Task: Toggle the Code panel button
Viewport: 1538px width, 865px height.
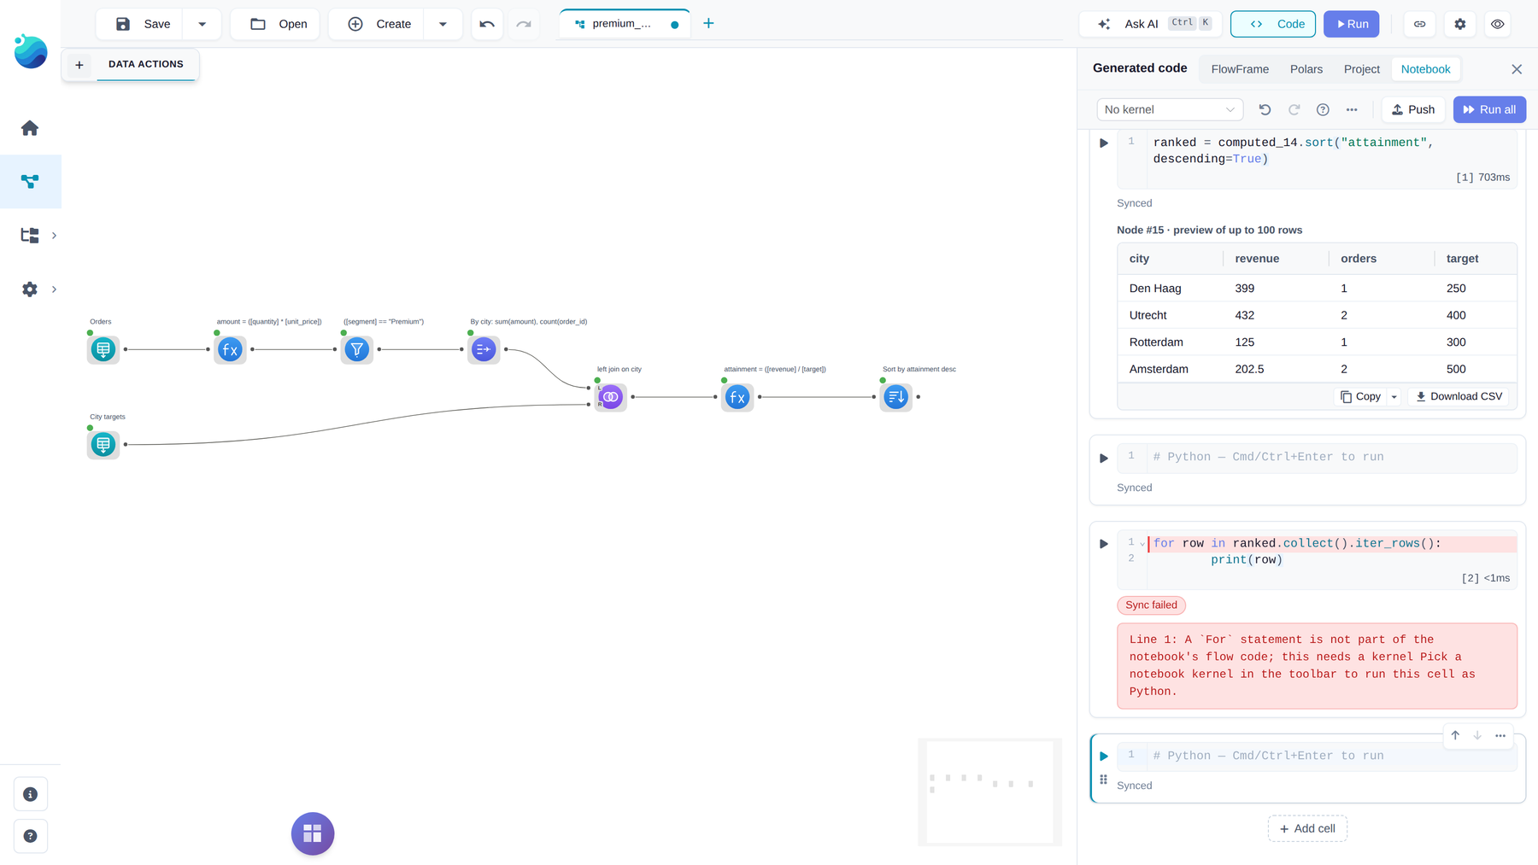Action: click(1273, 24)
